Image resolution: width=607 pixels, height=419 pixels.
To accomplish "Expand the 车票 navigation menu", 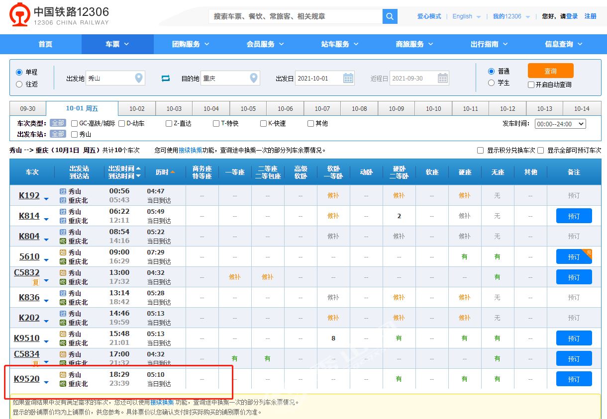I will (x=117, y=44).
